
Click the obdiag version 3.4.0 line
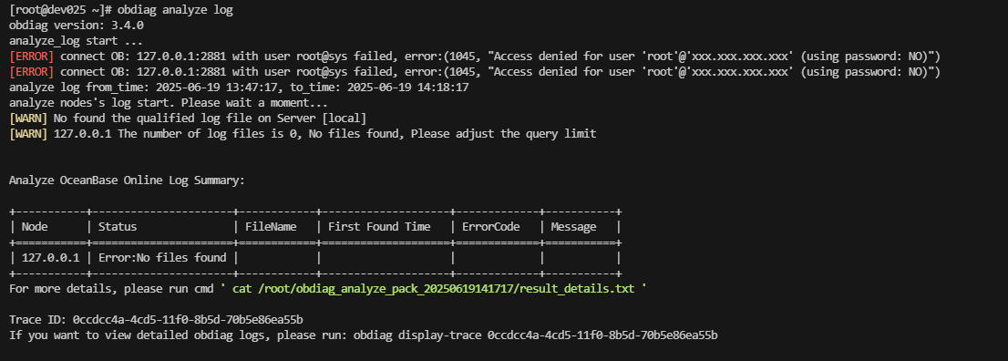coord(77,26)
